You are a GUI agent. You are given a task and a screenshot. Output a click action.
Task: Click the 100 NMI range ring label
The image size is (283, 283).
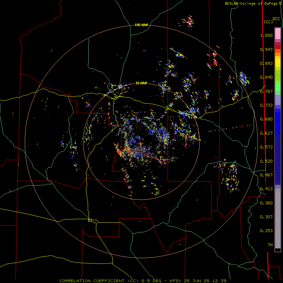click(x=141, y=25)
